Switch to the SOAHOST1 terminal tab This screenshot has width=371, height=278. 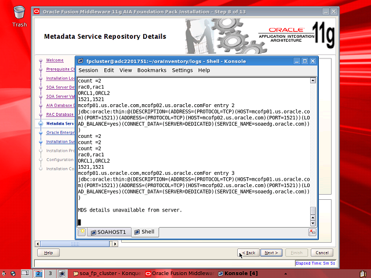107,232
